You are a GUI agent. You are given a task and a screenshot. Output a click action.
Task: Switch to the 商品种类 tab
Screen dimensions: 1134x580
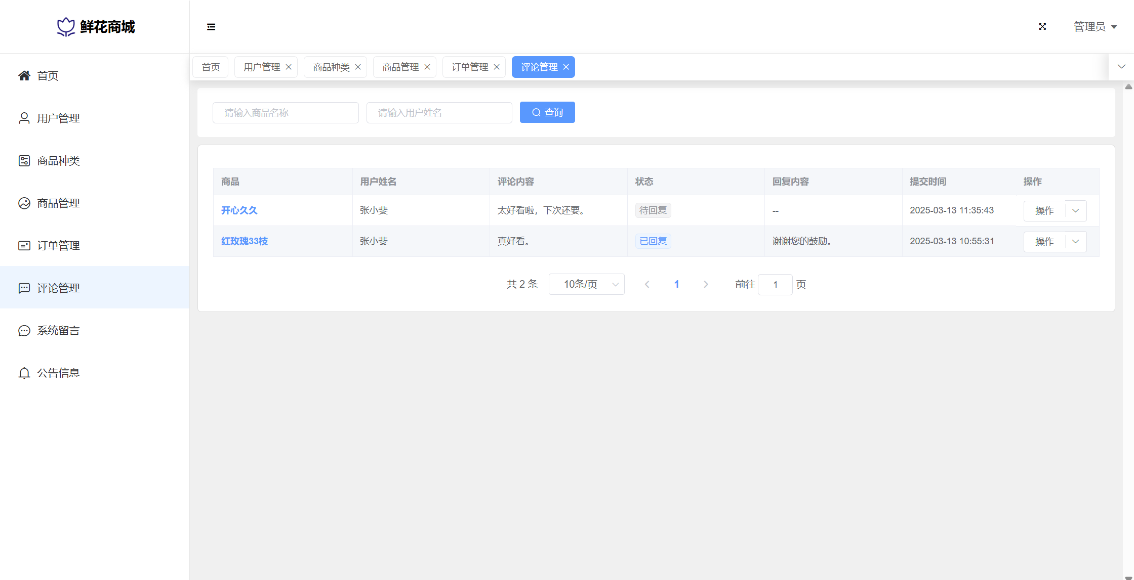(x=331, y=67)
